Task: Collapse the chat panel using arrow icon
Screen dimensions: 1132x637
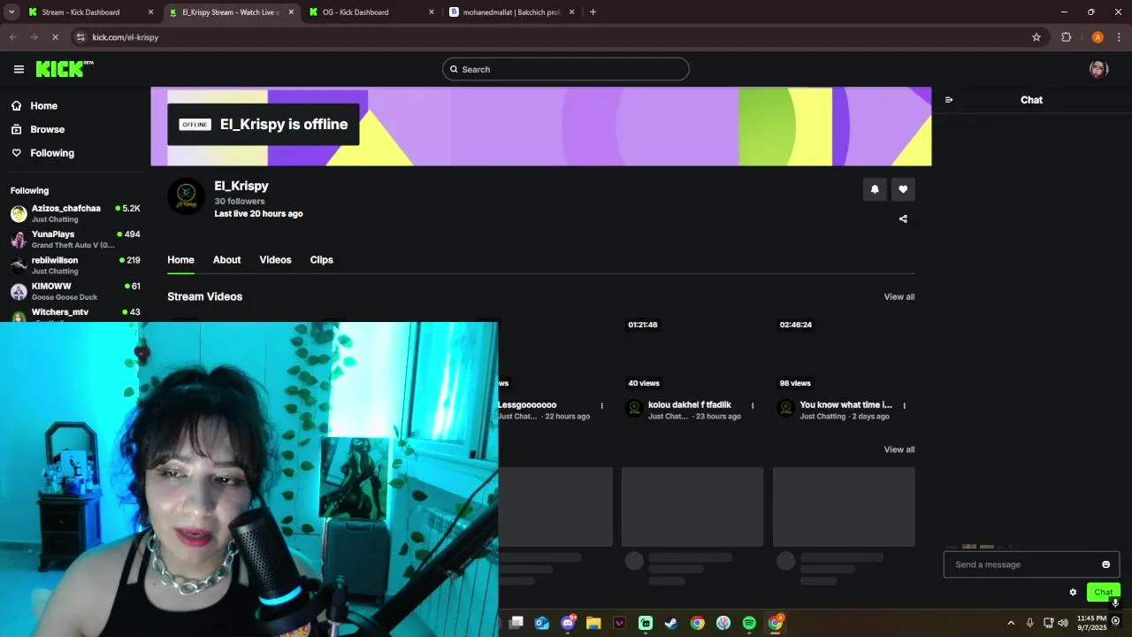Action: coord(949,100)
